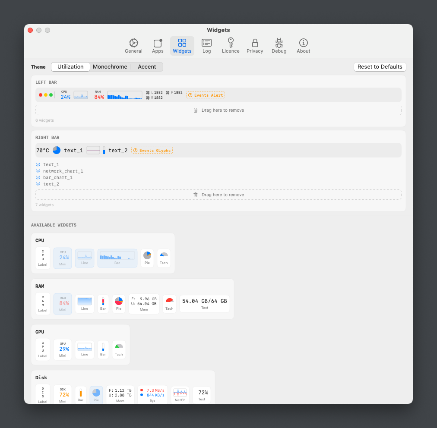
Task: Select the blue pie widget in Right Bar
Action: point(57,151)
